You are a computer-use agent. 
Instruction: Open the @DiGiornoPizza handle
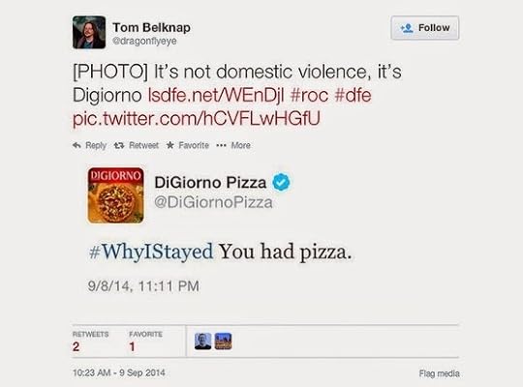pyautogui.click(x=213, y=202)
